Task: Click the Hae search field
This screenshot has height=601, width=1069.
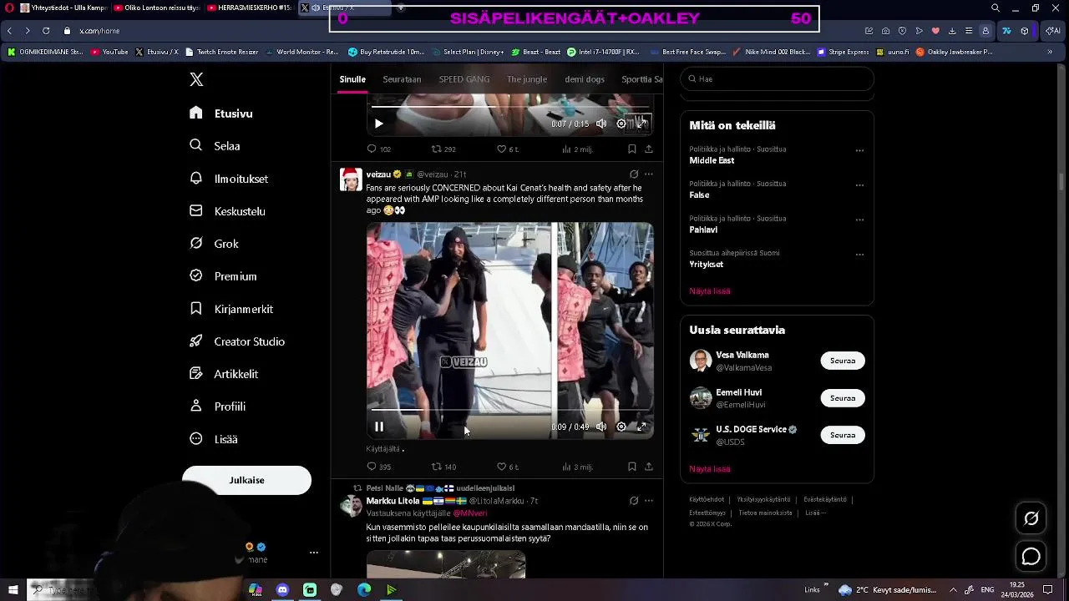Action: 777,79
